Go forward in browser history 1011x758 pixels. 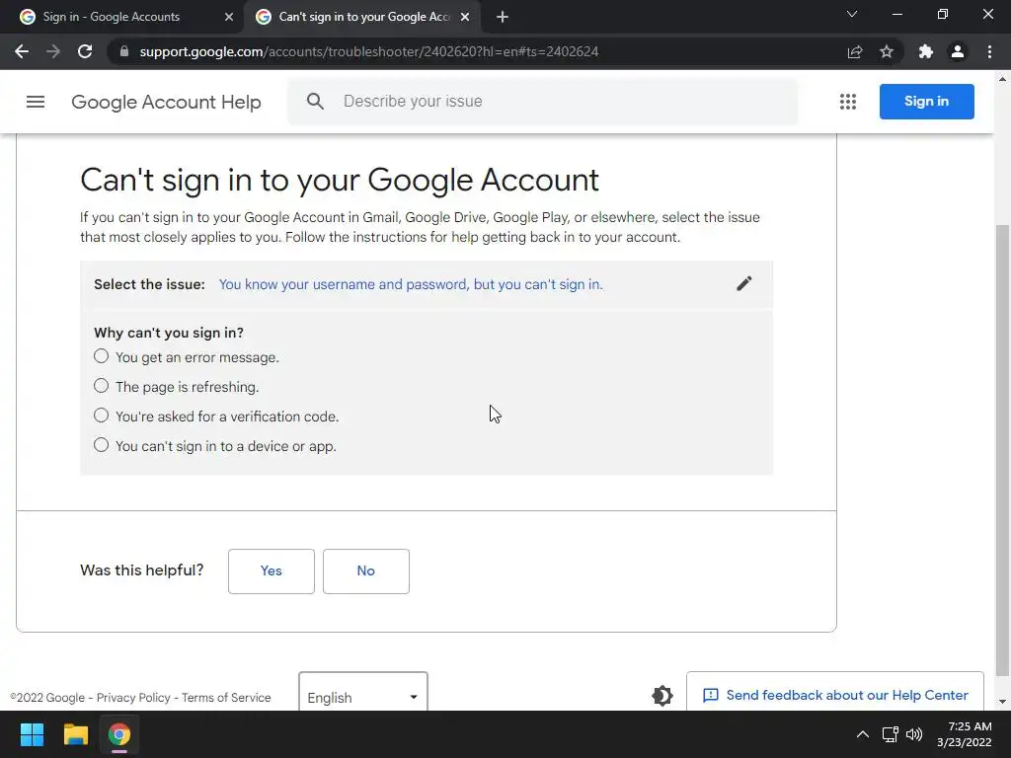click(53, 51)
